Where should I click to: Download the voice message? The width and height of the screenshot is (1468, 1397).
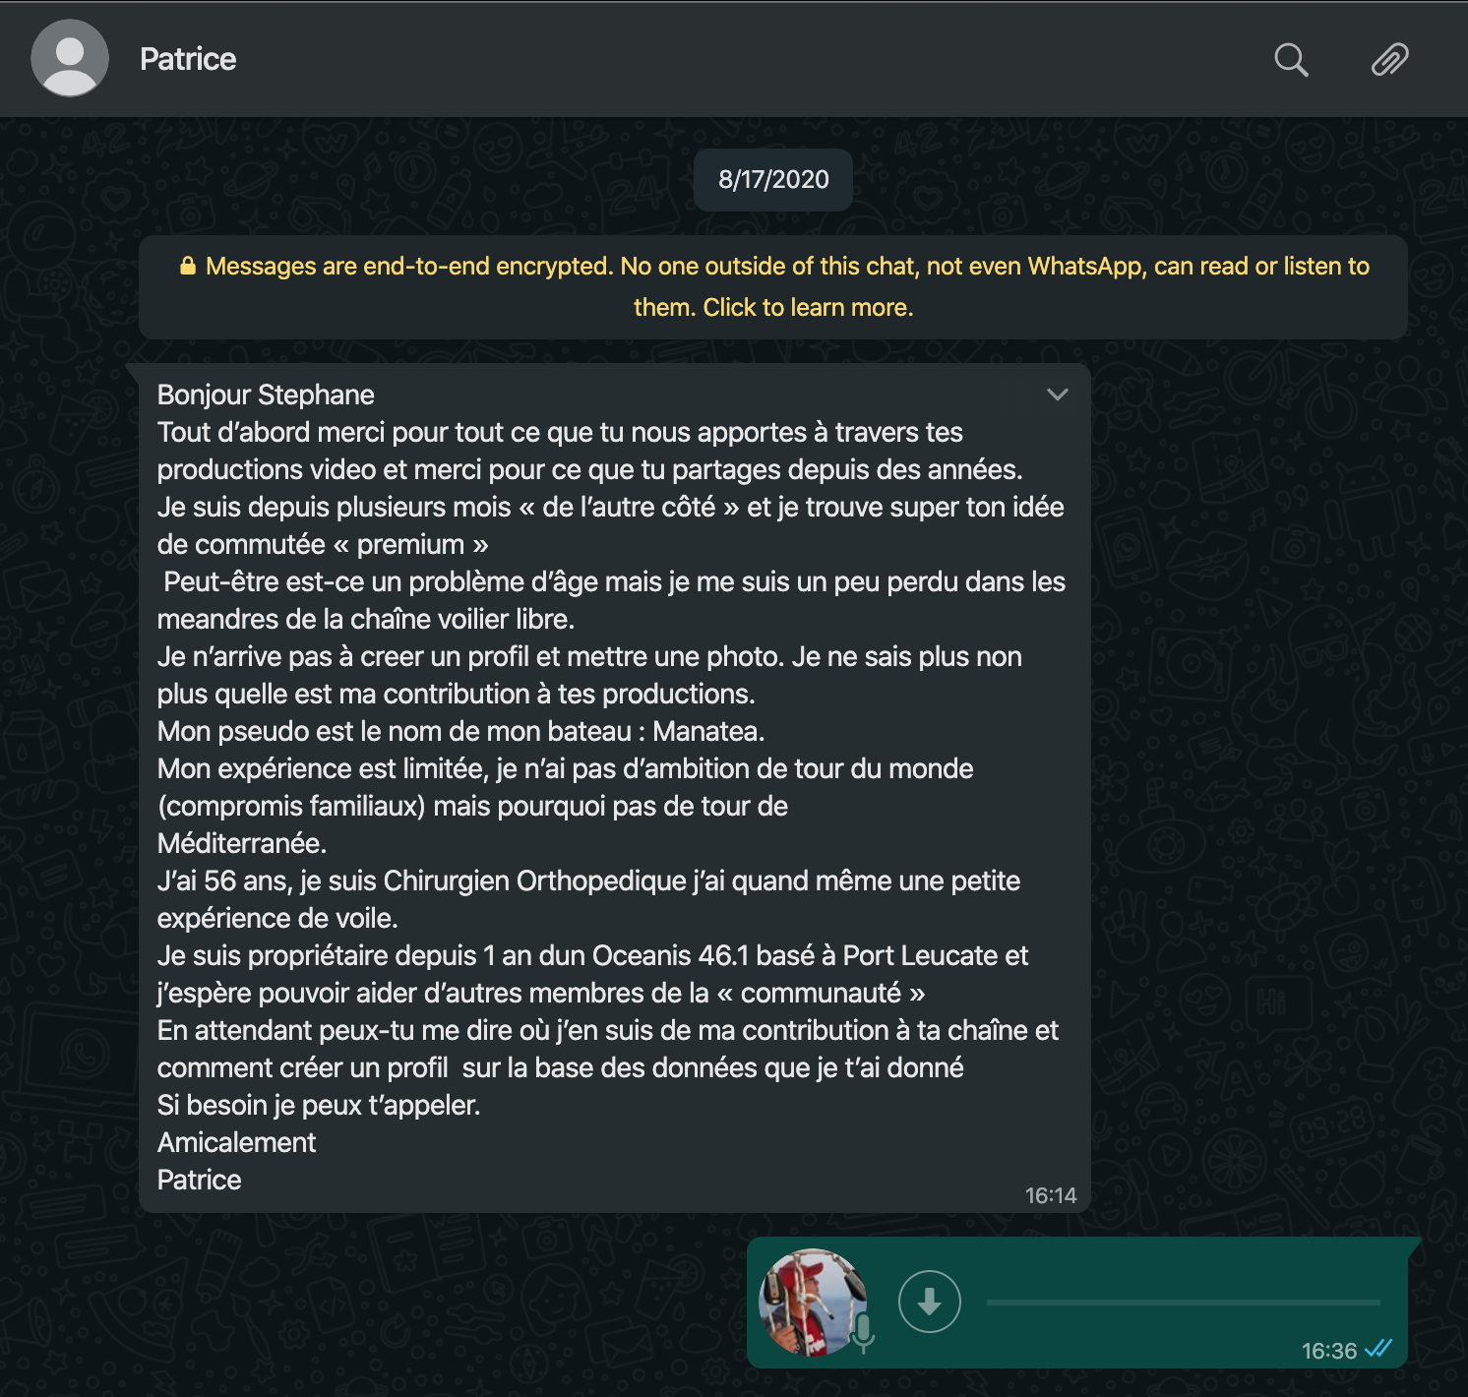(x=929, y=1302)
